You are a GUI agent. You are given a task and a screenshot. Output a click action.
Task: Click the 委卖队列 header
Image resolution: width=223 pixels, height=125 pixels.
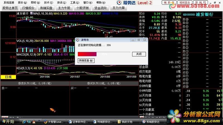(35, 84)
